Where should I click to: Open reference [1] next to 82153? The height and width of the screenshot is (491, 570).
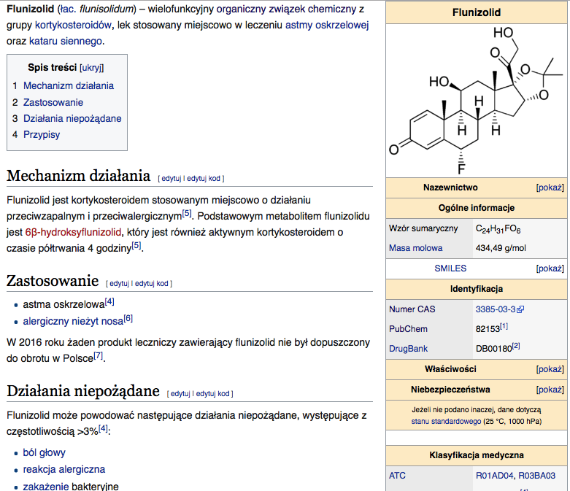[504, 326]
